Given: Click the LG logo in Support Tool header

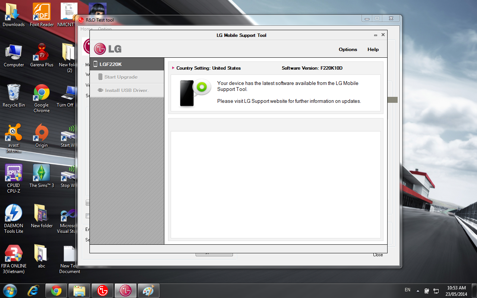Looking at the screenshot, I should tap(108, 48).
